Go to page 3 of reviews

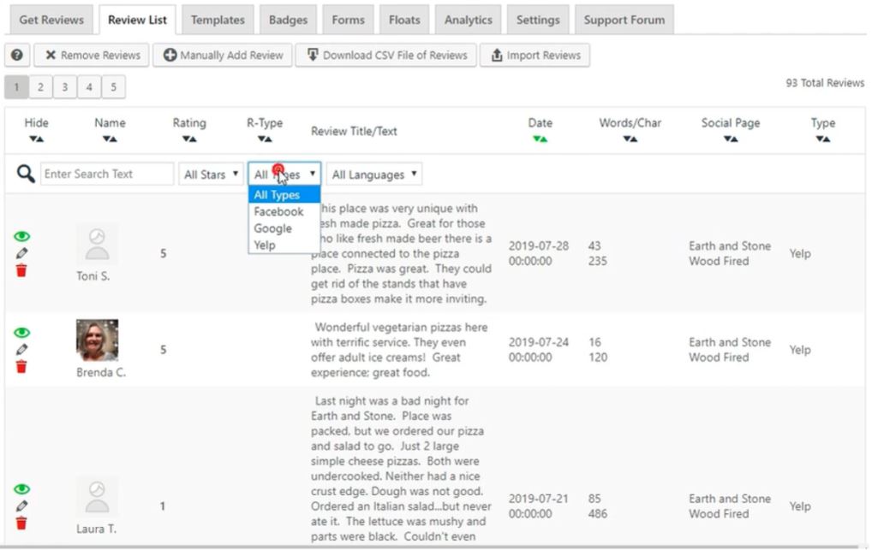point(64,86)
